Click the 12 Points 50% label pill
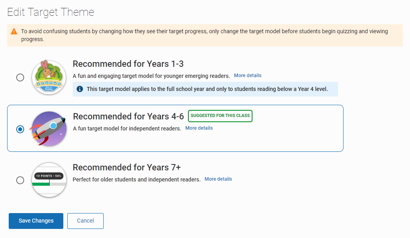Viewport: 410px width, 238px height. 49,176
